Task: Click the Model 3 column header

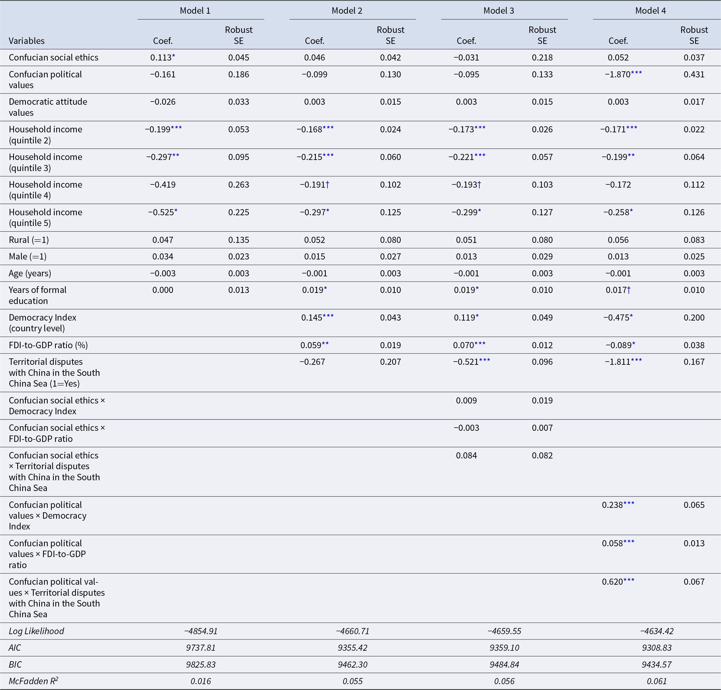Action: click(x=499, y=11)
